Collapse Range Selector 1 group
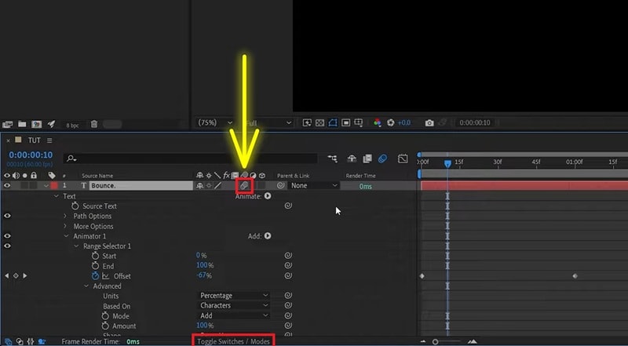This screenshot has height=346, width=628. [x=76, y=246]
